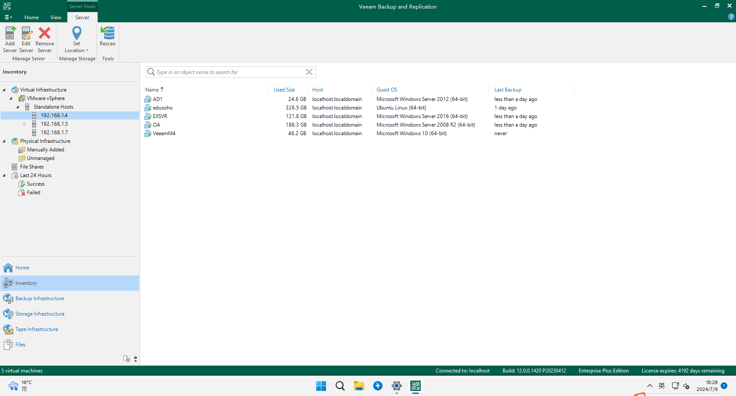This screenshot has height=396, width=736.
Task: Click the Add Server ribbon icon
Action: pos(10,33)
